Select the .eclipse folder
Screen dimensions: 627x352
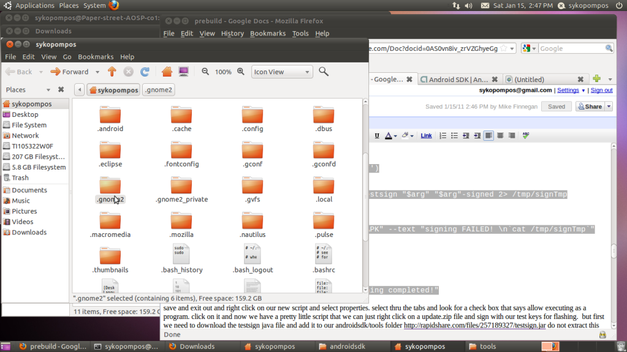click(110, 154)
